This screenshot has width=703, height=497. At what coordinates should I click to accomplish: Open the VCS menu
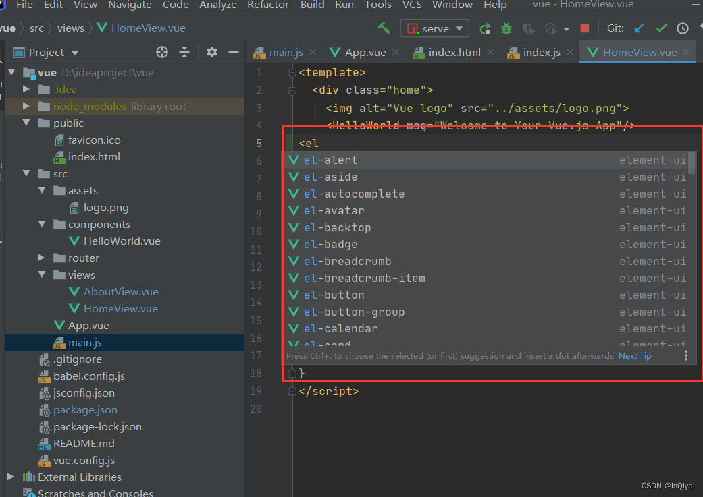pyautogui.click(x=411, y=5)
